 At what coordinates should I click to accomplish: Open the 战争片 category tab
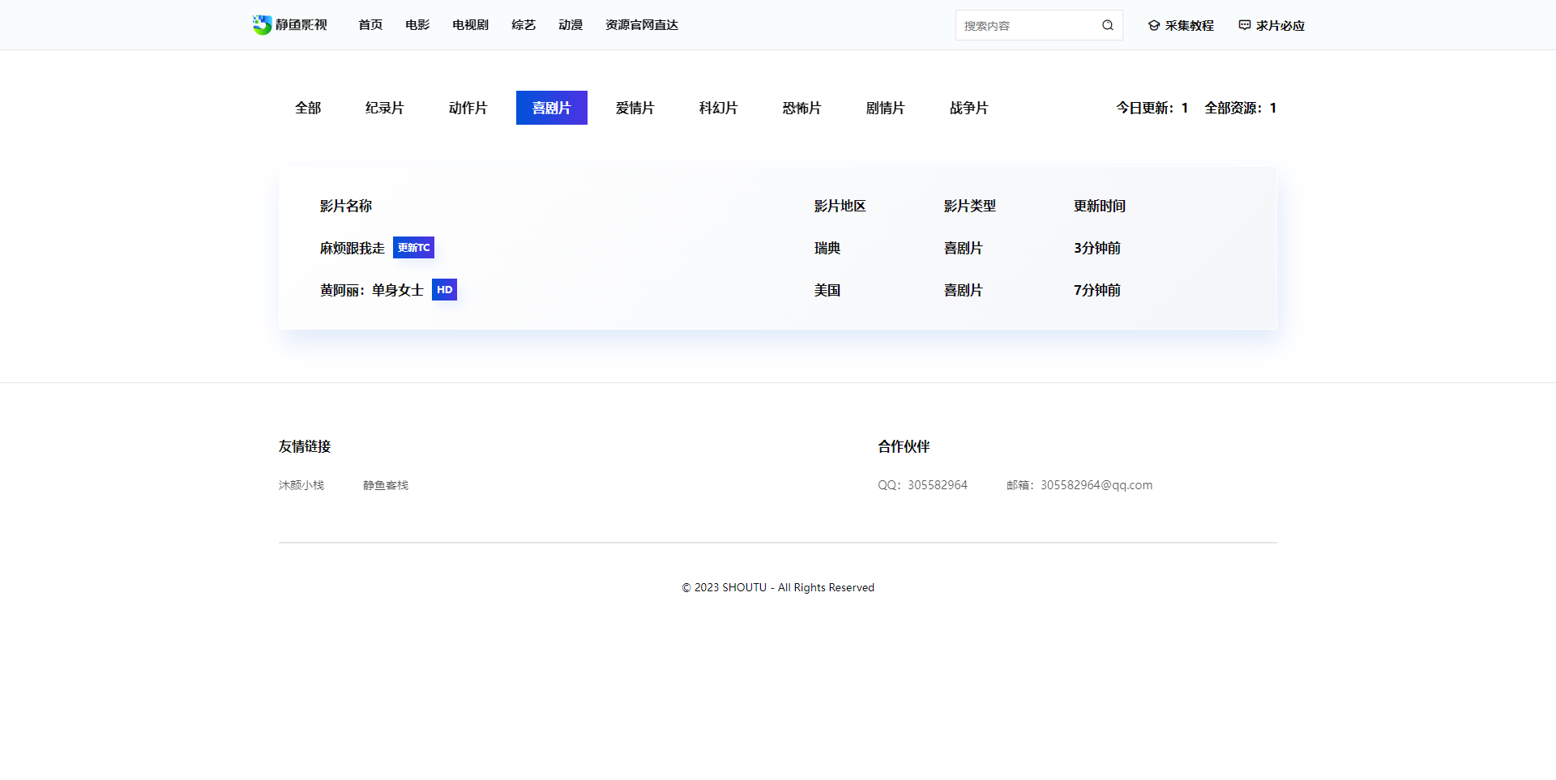[968, 108]
